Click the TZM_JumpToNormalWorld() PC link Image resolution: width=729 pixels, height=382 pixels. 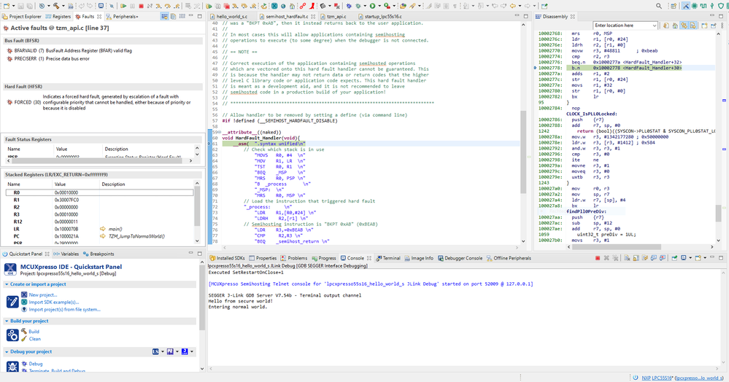(136, 237)
